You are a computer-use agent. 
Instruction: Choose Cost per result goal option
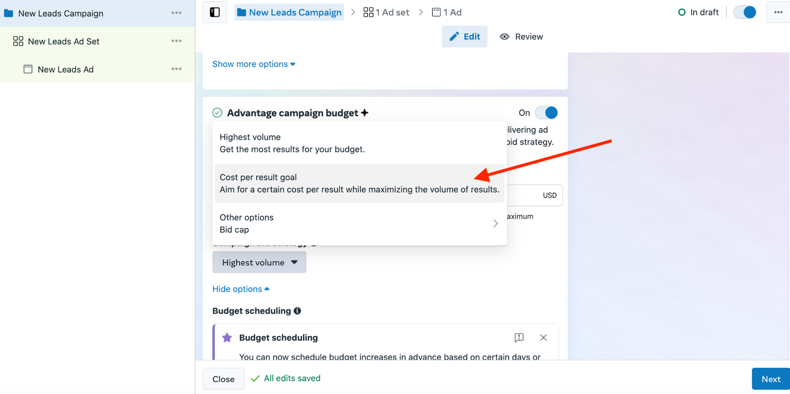click(x=360, y=183)
